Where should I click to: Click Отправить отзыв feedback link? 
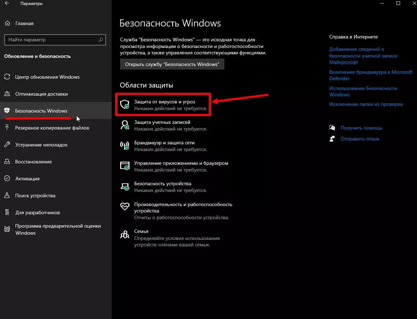pyautogui.click(x=360, y=139)
